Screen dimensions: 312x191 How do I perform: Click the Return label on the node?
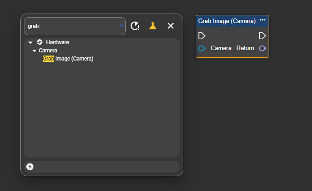pos(245,48)
